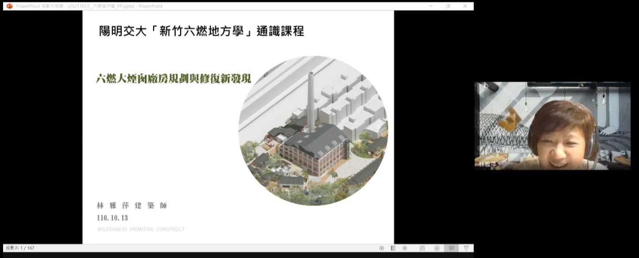Click the 林雅萍 name label on video
Image resolution: width=639 pixels, height=258 pixels.
click(488, 165)
